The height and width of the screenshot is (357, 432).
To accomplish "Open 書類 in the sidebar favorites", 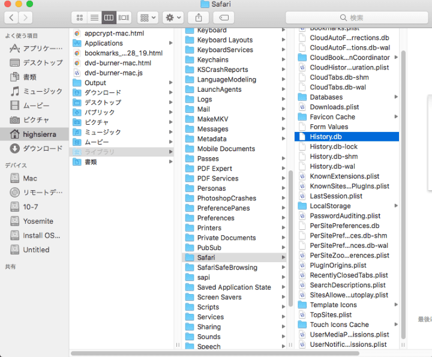I will click(34, 77).
